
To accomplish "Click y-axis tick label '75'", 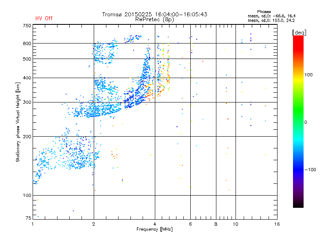I will 29,218.
